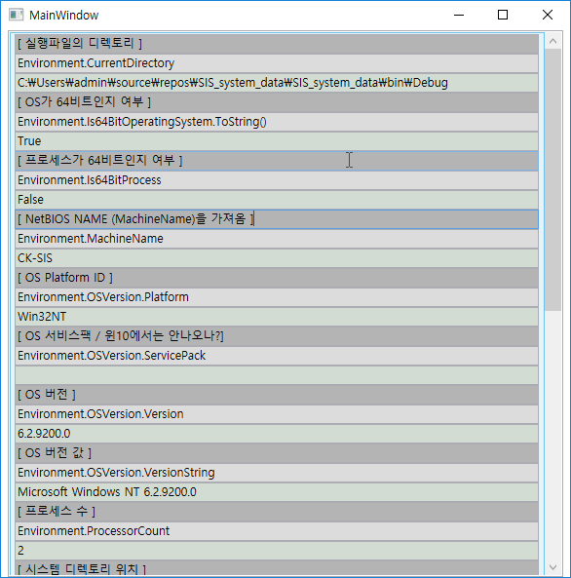571x578 pixels.
Task: Click the Environment.OSVersion.Version field
Action: point(277,414)
